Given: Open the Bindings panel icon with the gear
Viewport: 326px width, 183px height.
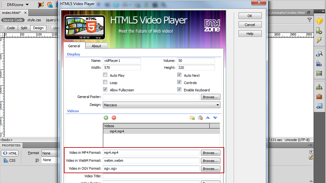Looking at the screenshot, I should pyautogui.click(x=319, y=31).
